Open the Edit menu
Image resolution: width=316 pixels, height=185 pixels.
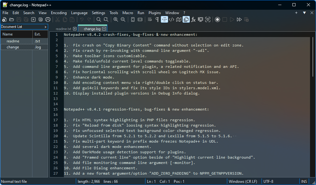16,13
